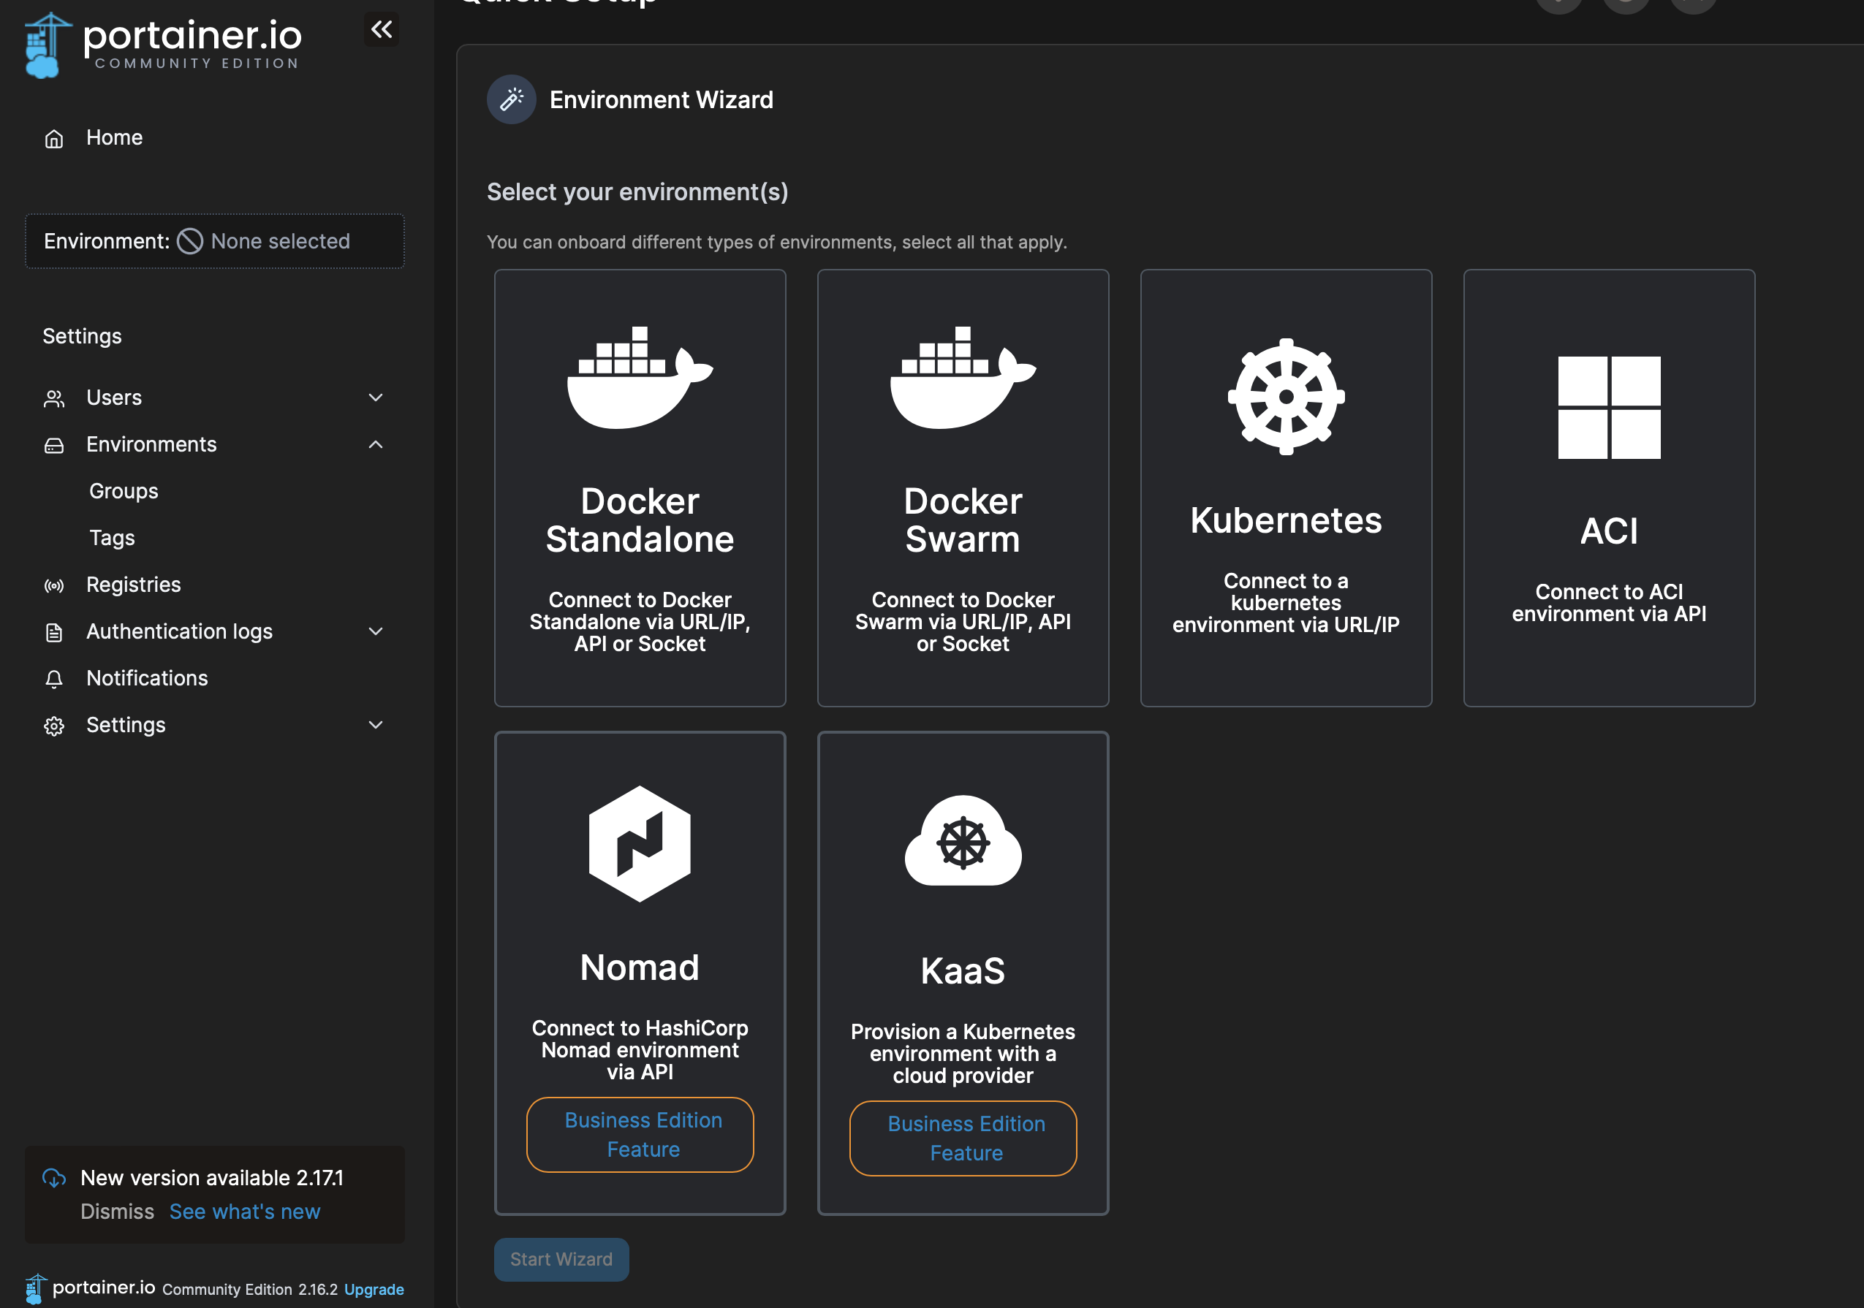Click the 'Docker Swarm' card title
This screenshot has width=1864, height=1308.
point(963,520)
